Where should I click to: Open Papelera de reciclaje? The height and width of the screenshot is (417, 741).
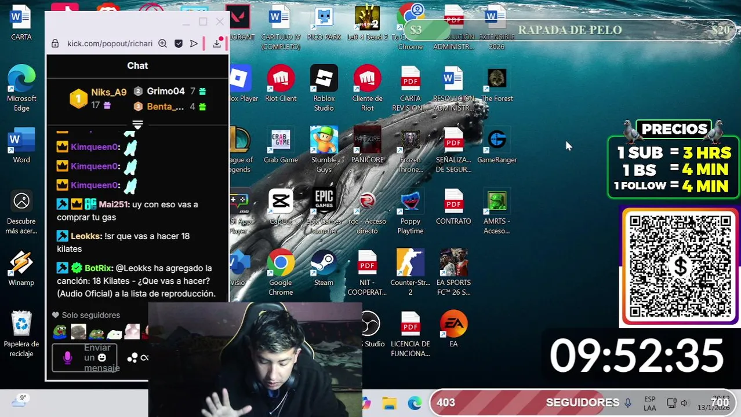tap(21, 334)
